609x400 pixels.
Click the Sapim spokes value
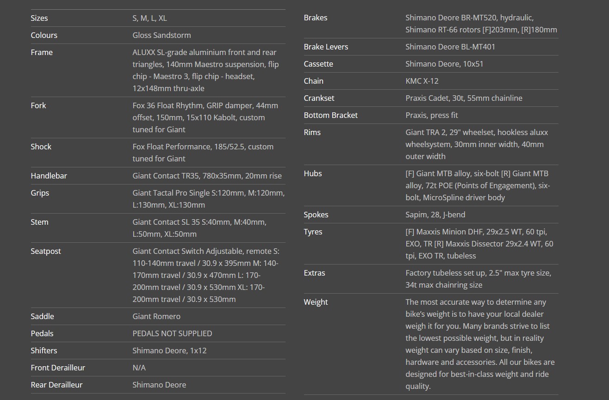[x=435, y=215]
